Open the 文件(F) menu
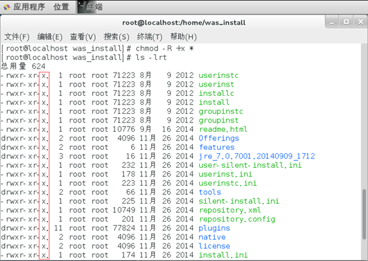The width and height of the screenshot is (368, 261). pos(17,37)
